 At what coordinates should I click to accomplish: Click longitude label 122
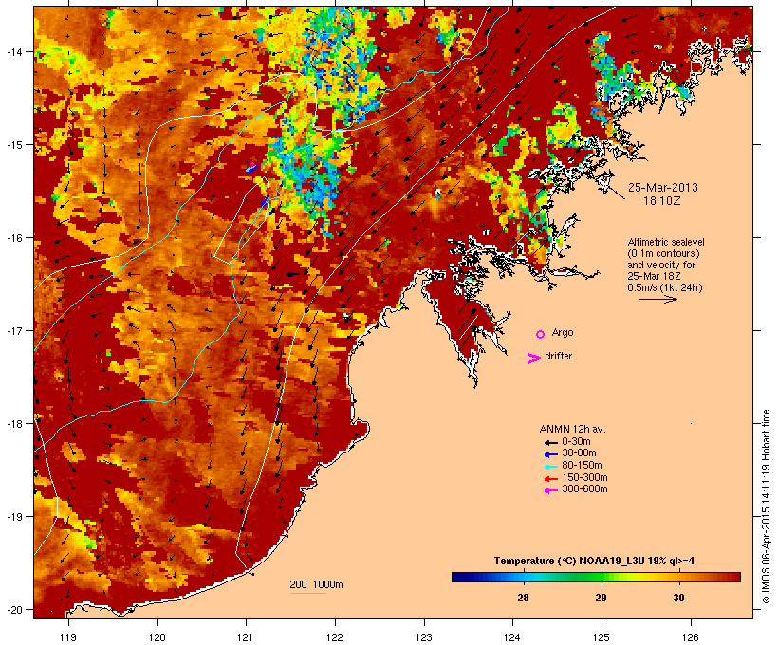click(335, 637)
